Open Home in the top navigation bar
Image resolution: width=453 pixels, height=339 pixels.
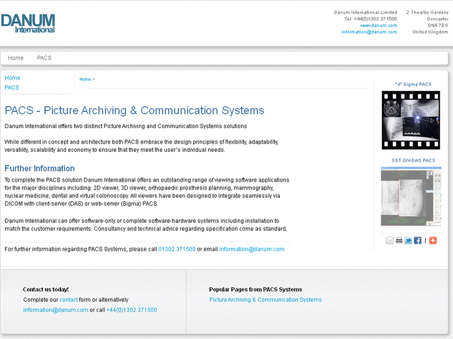tap(16, 58)
